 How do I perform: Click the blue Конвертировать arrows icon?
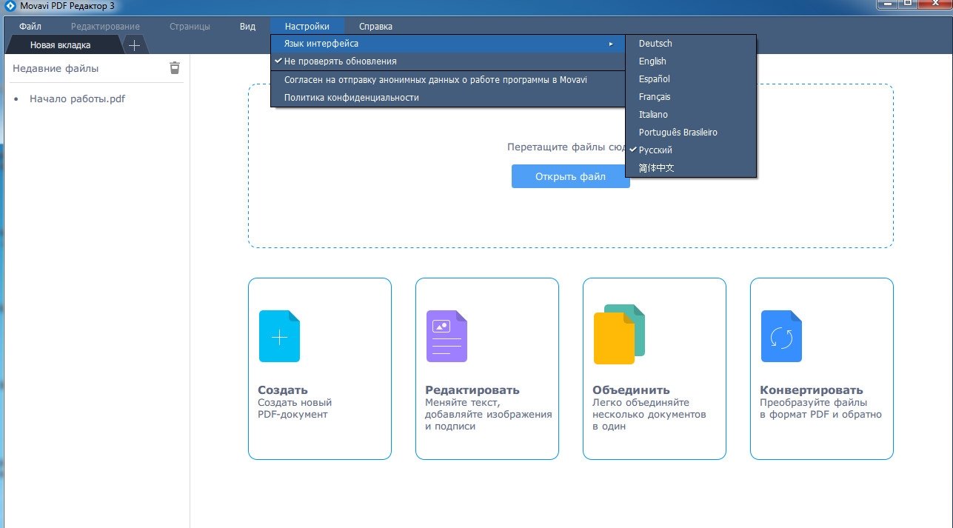pos(781,337)
